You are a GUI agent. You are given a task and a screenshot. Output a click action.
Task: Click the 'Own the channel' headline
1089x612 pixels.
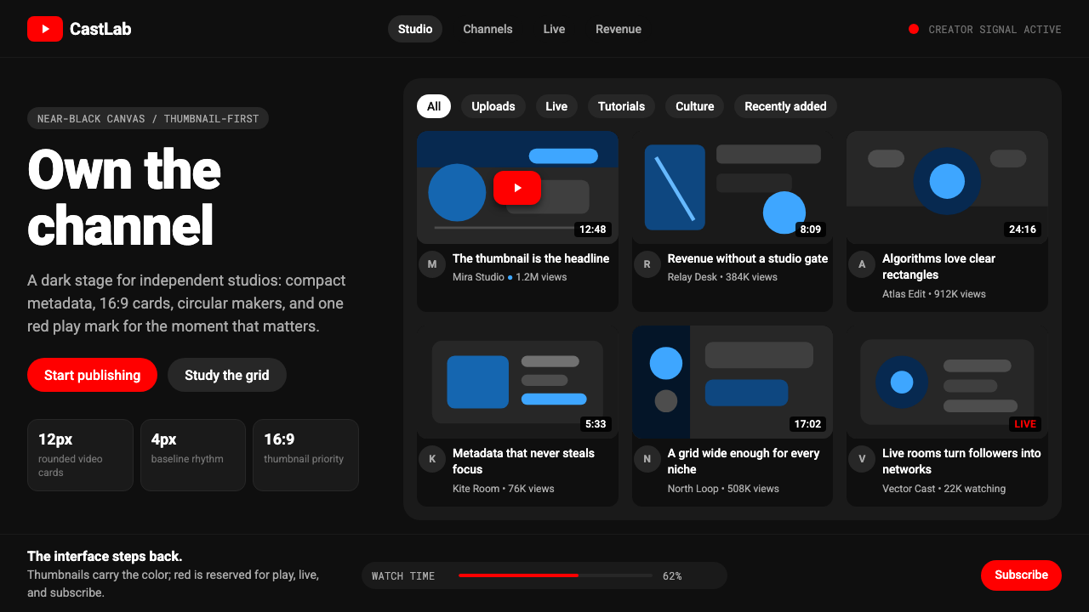(x=124, y=197)
